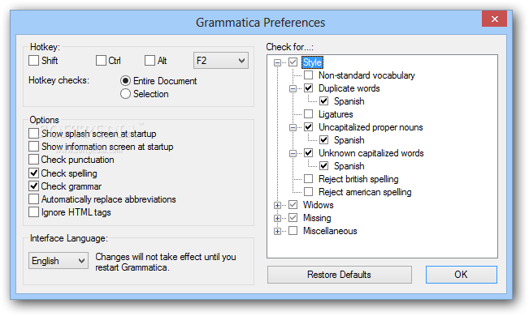The image size is (529, 316).
Task: Uncheck the Uncapitalized proper nouns checkbox
Action: 308,127
